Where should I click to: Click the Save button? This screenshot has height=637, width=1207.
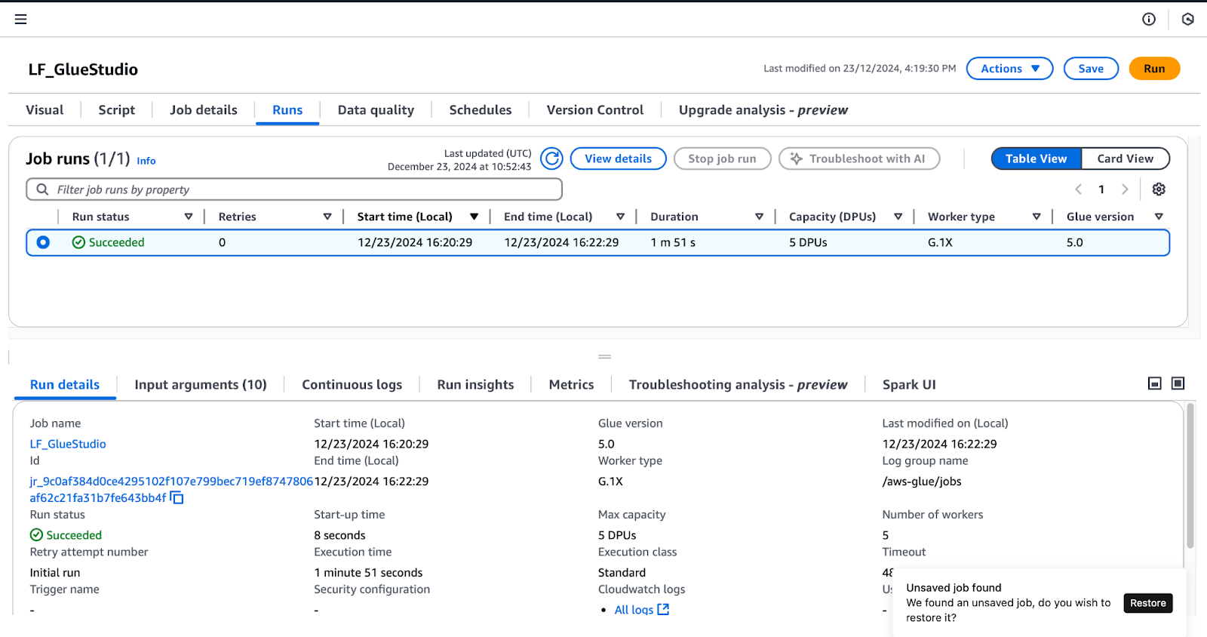[x=1091, y=69]
